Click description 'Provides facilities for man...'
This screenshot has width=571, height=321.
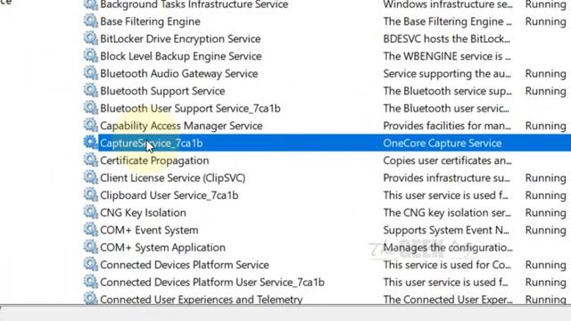click(447, 126)
